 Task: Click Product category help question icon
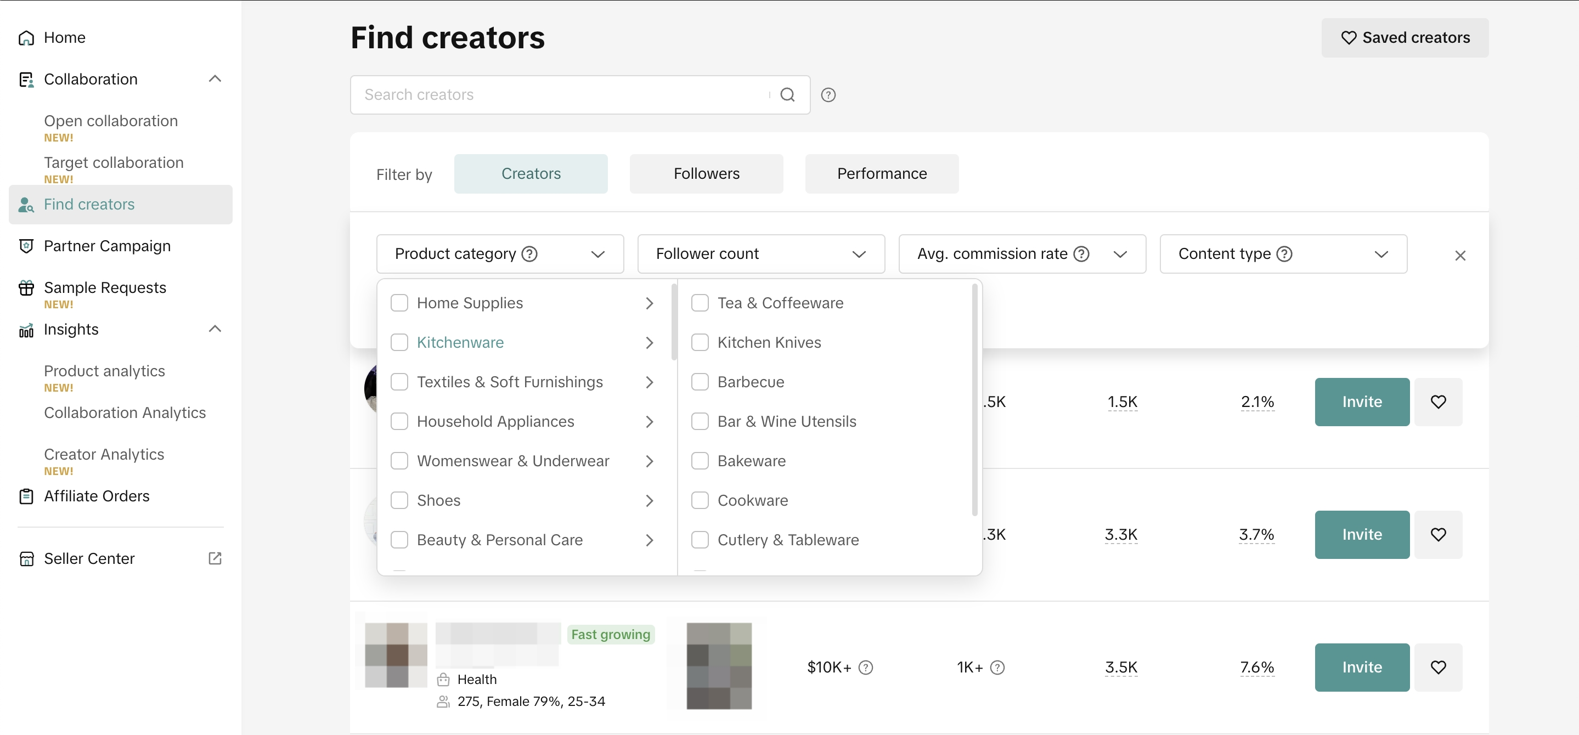(x=529, y=254)
